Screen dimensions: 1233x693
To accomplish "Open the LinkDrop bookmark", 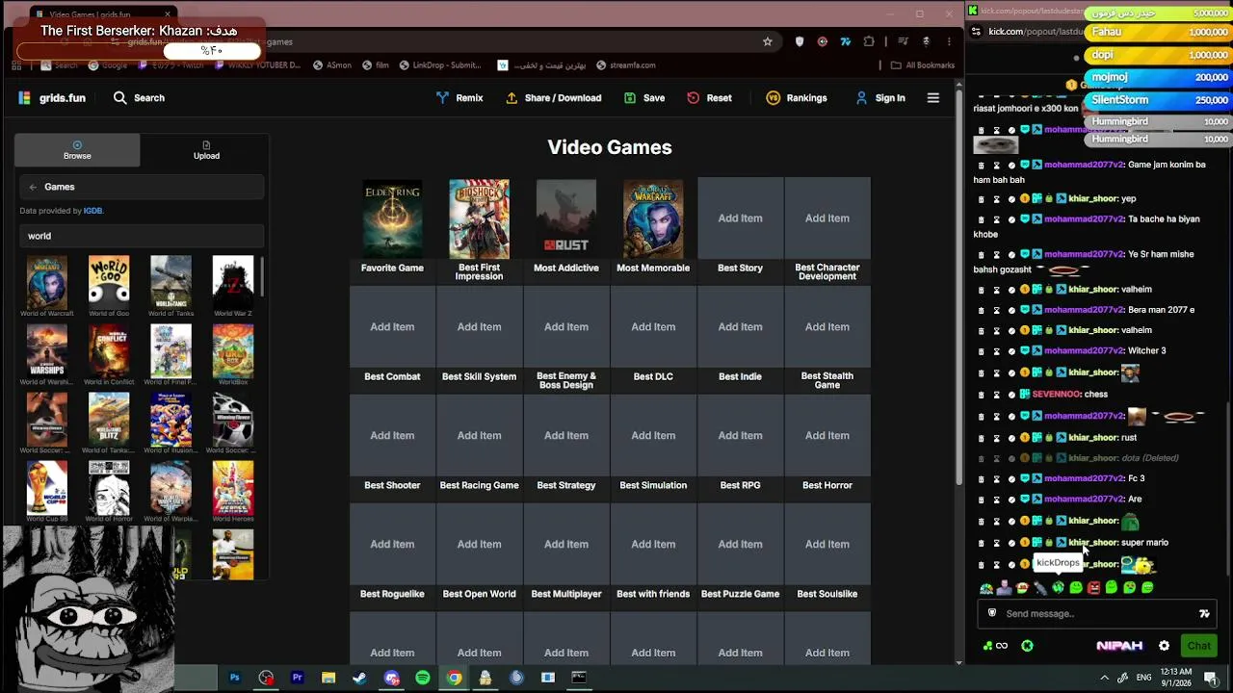I will (x=439, y=65).
